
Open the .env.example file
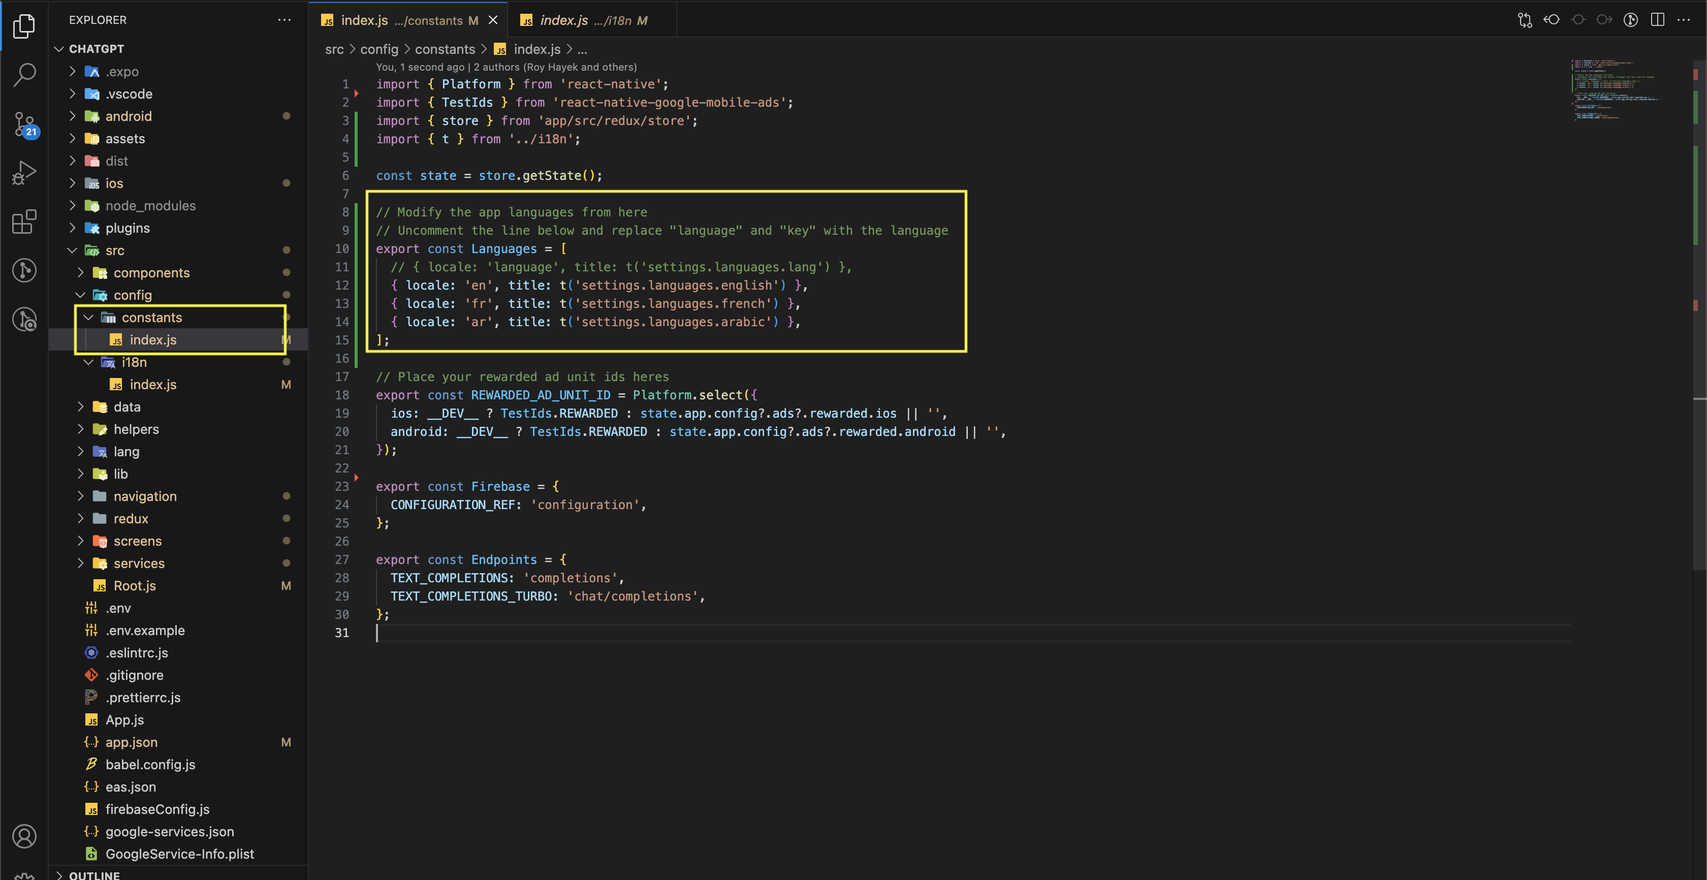point(179,631)
